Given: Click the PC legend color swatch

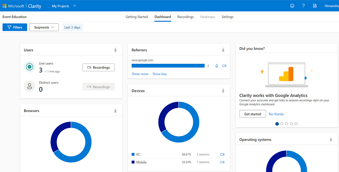Looking at the screenshot, I should coord(133,154).
